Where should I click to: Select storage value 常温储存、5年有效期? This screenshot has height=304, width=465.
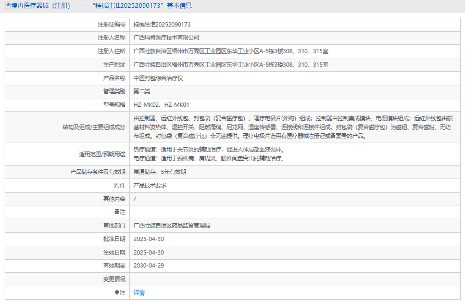tap(160, 172)
